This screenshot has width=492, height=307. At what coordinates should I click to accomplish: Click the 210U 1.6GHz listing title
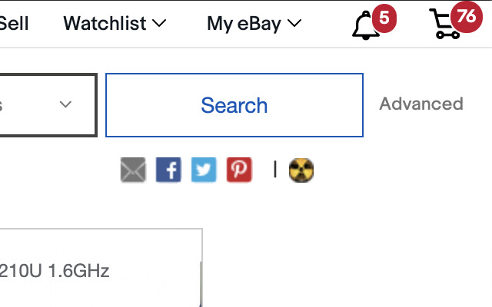coord(55,271)
